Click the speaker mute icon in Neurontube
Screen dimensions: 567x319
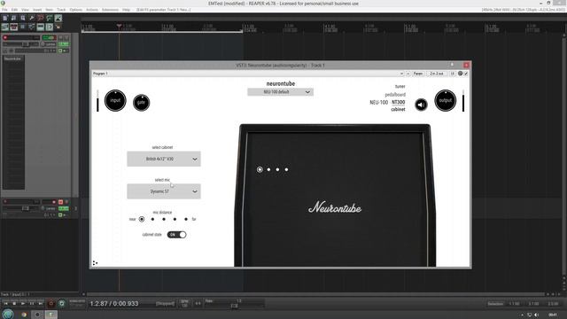click(x=421, y=105)
